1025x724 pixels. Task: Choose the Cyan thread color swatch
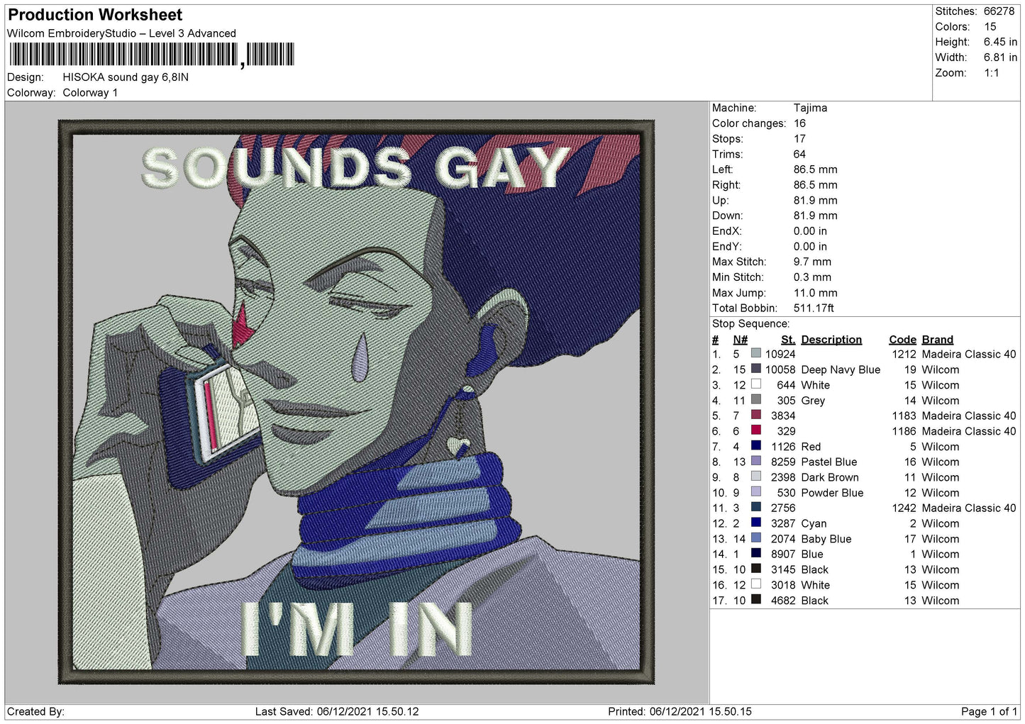(756, 523)
